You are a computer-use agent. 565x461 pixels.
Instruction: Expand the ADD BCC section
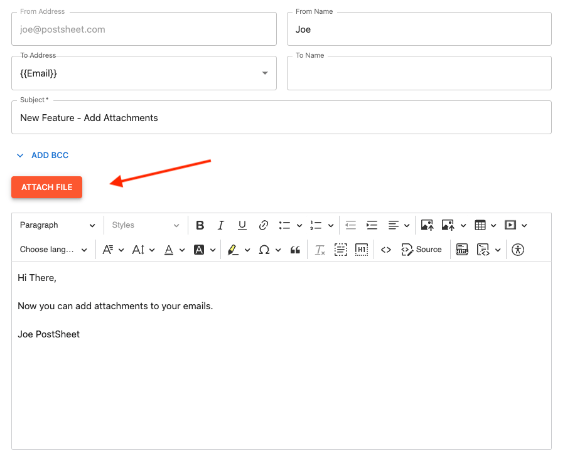41,155
